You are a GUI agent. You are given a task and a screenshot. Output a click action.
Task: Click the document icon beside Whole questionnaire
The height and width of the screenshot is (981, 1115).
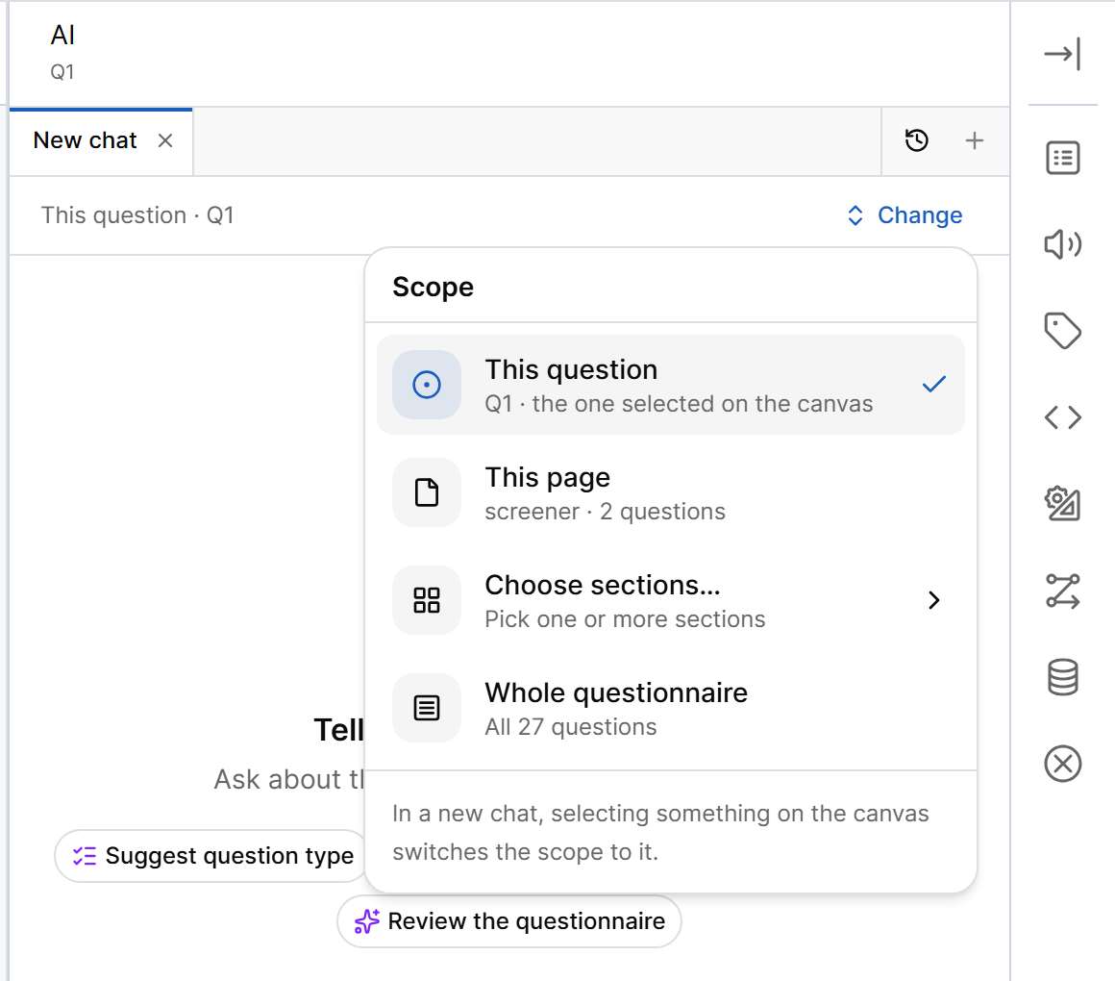[427, 708]
